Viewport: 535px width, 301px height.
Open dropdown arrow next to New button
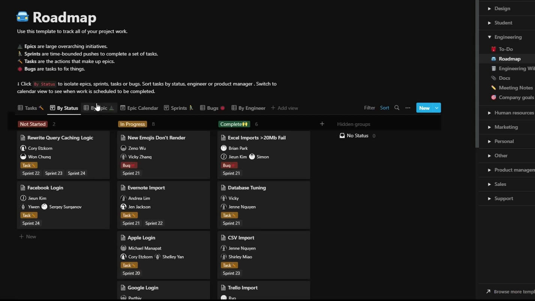[437, 108]
